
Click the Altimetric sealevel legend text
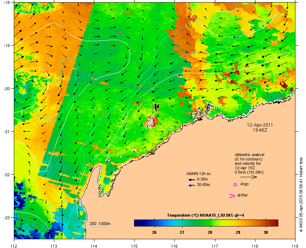(x=250, y=163)
